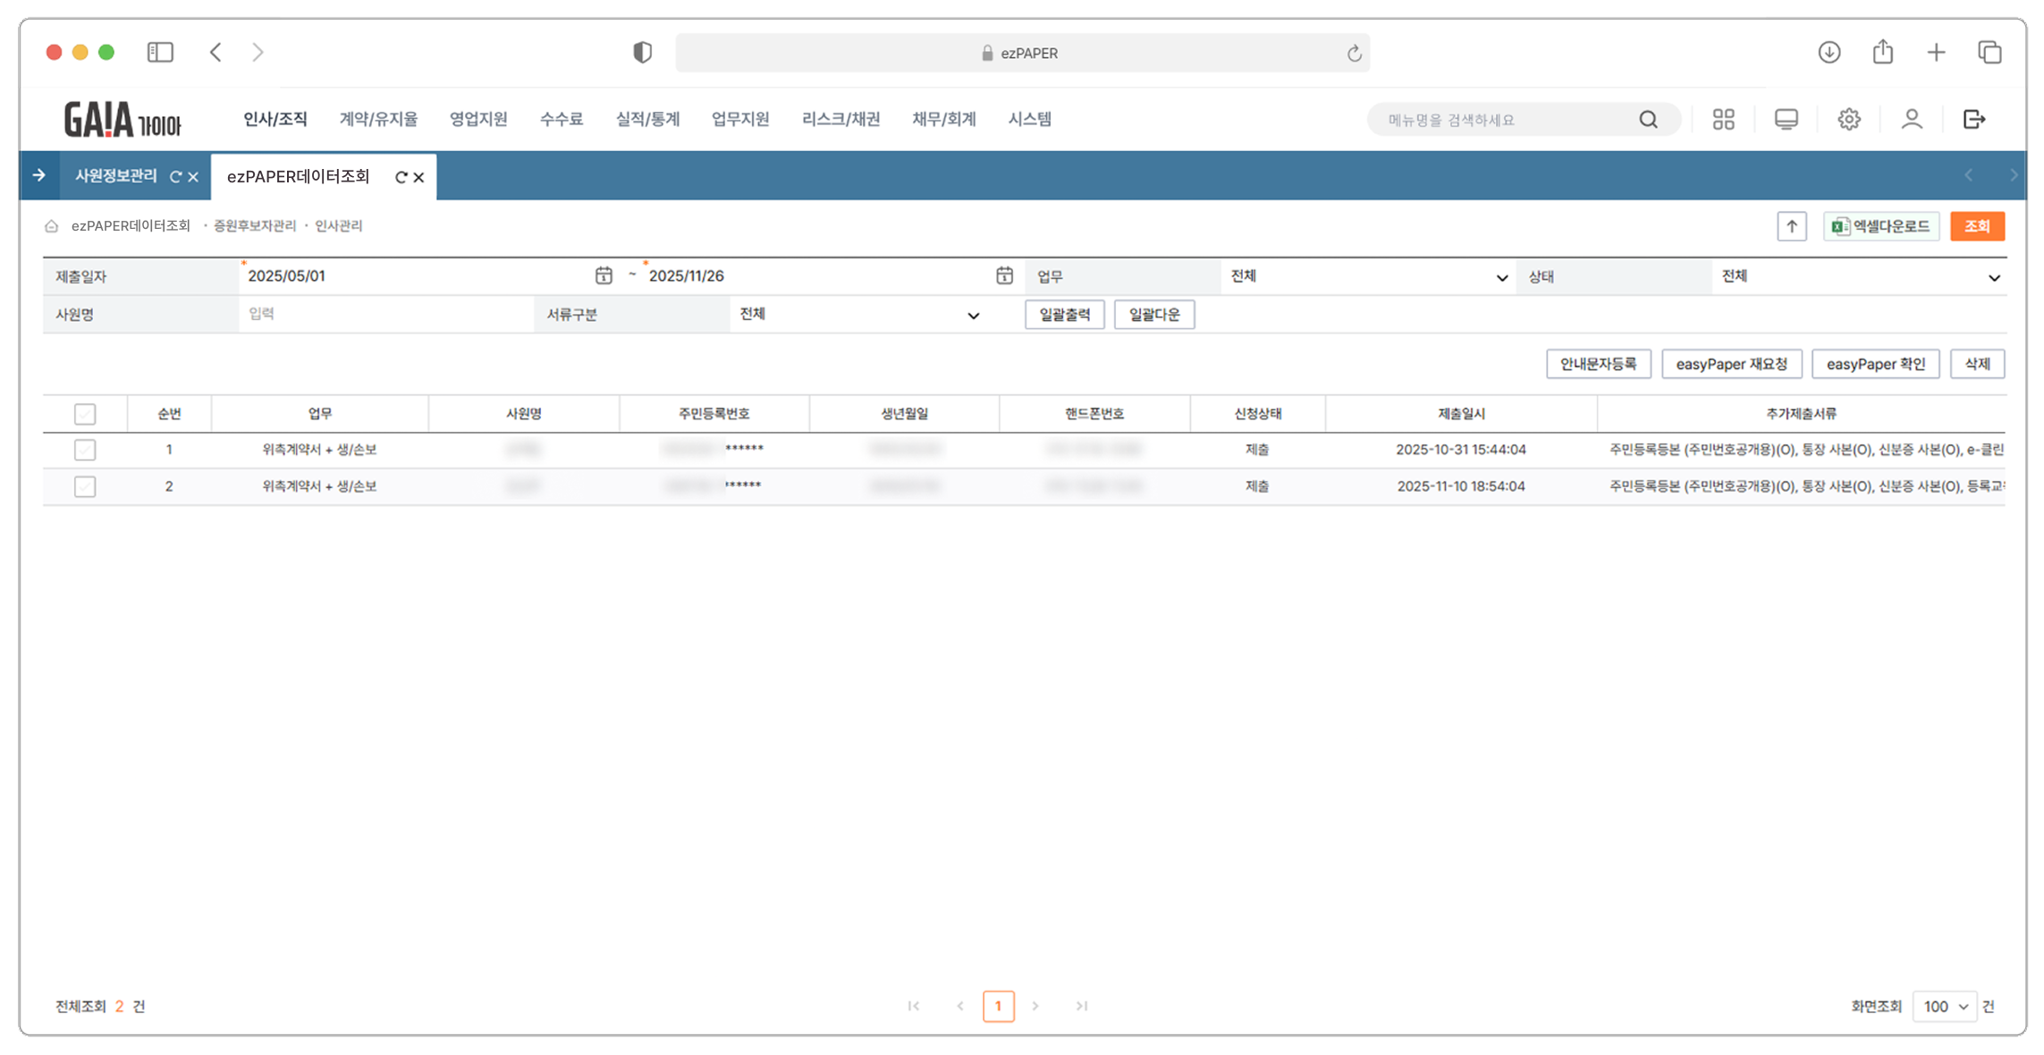Click the grid menu icon in header
2044x1055 pixels.
(x=1723, y=119)
